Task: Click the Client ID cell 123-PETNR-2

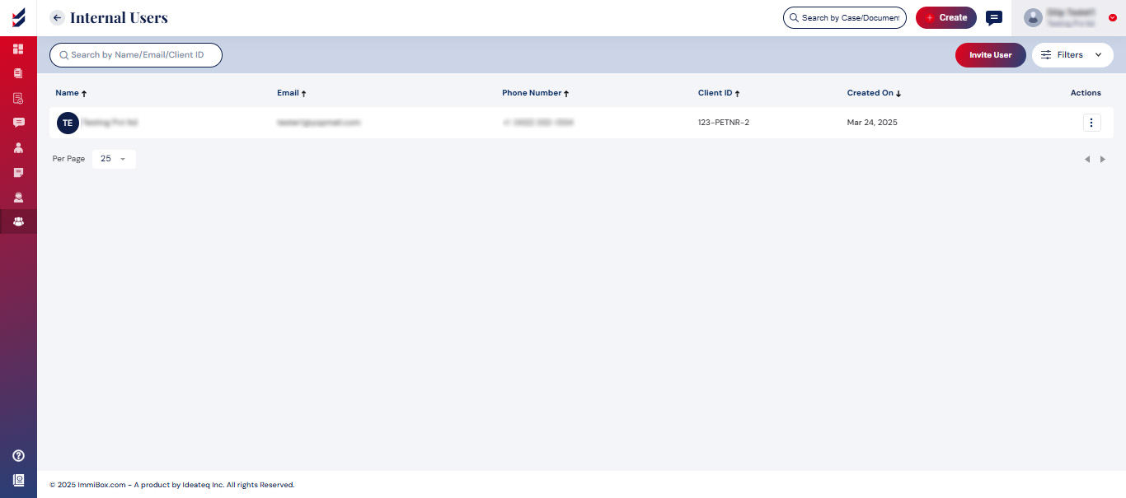Action: tap(724, 123)
